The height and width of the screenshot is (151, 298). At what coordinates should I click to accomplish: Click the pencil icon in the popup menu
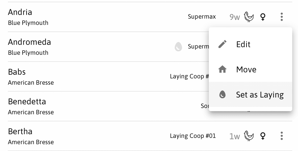pyautogui.click(x=222, y=44)
